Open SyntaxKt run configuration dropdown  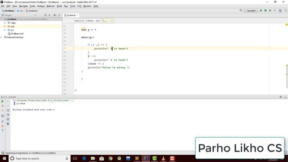click(251, 11)
